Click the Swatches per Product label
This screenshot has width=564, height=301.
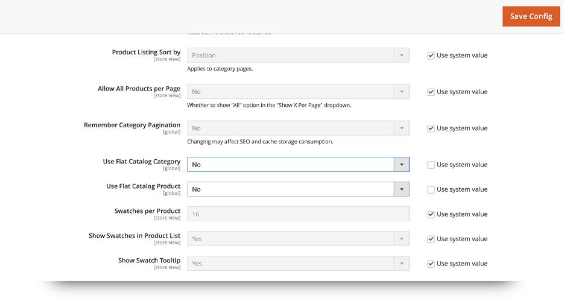click(147, 211)
